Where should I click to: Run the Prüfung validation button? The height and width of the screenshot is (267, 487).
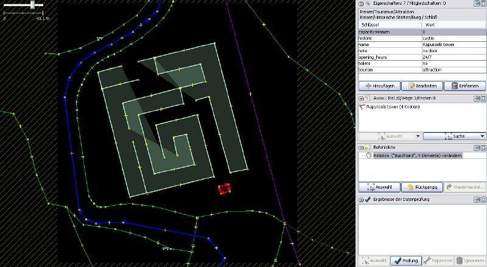click(x=405, y=261)
